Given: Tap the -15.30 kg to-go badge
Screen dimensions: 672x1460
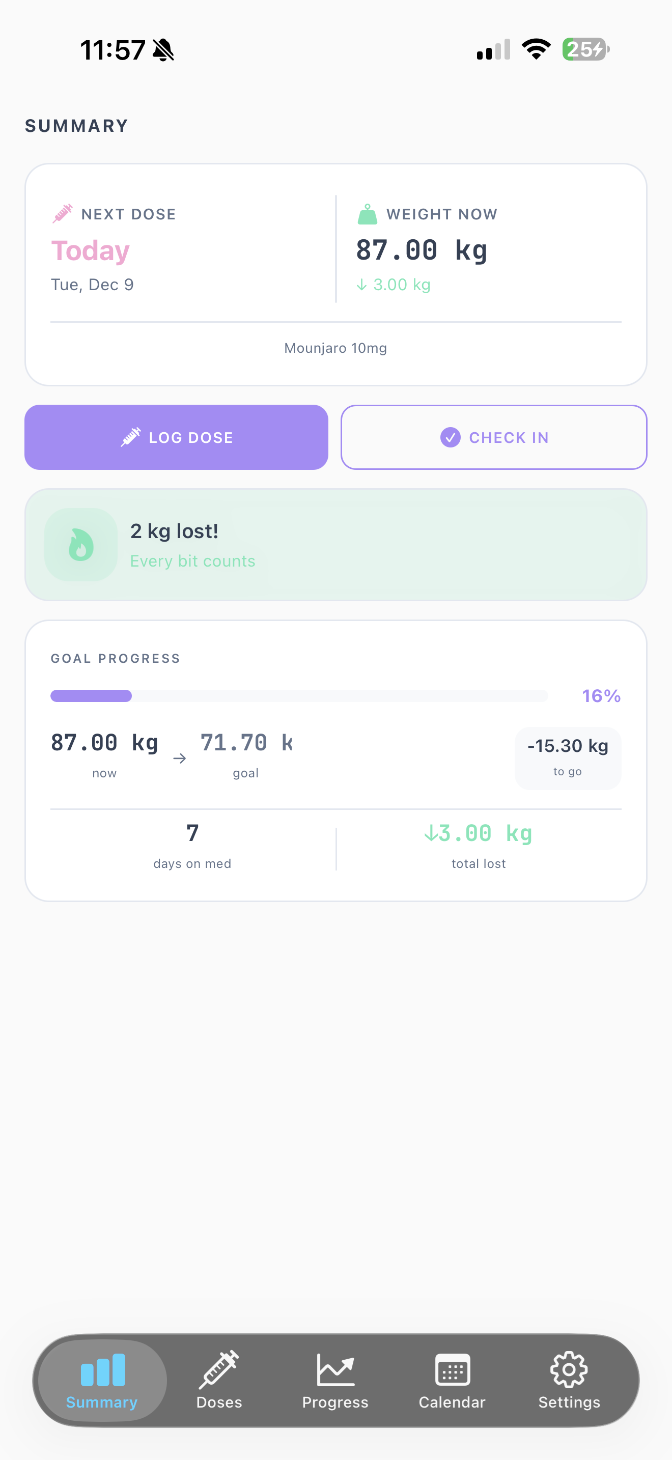Looking at the screenshot, I should (567, 758).
